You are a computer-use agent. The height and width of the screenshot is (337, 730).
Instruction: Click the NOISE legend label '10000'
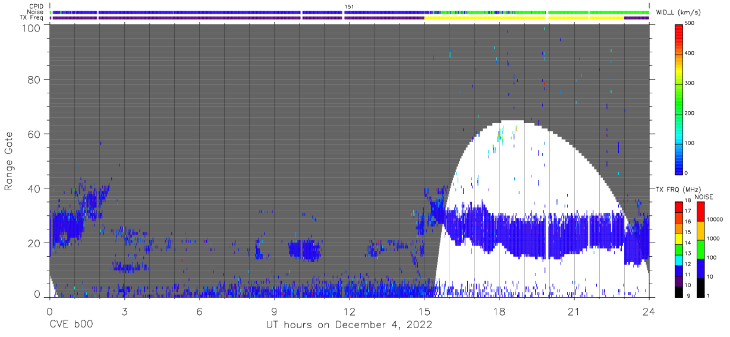click(x=714, y=219)
